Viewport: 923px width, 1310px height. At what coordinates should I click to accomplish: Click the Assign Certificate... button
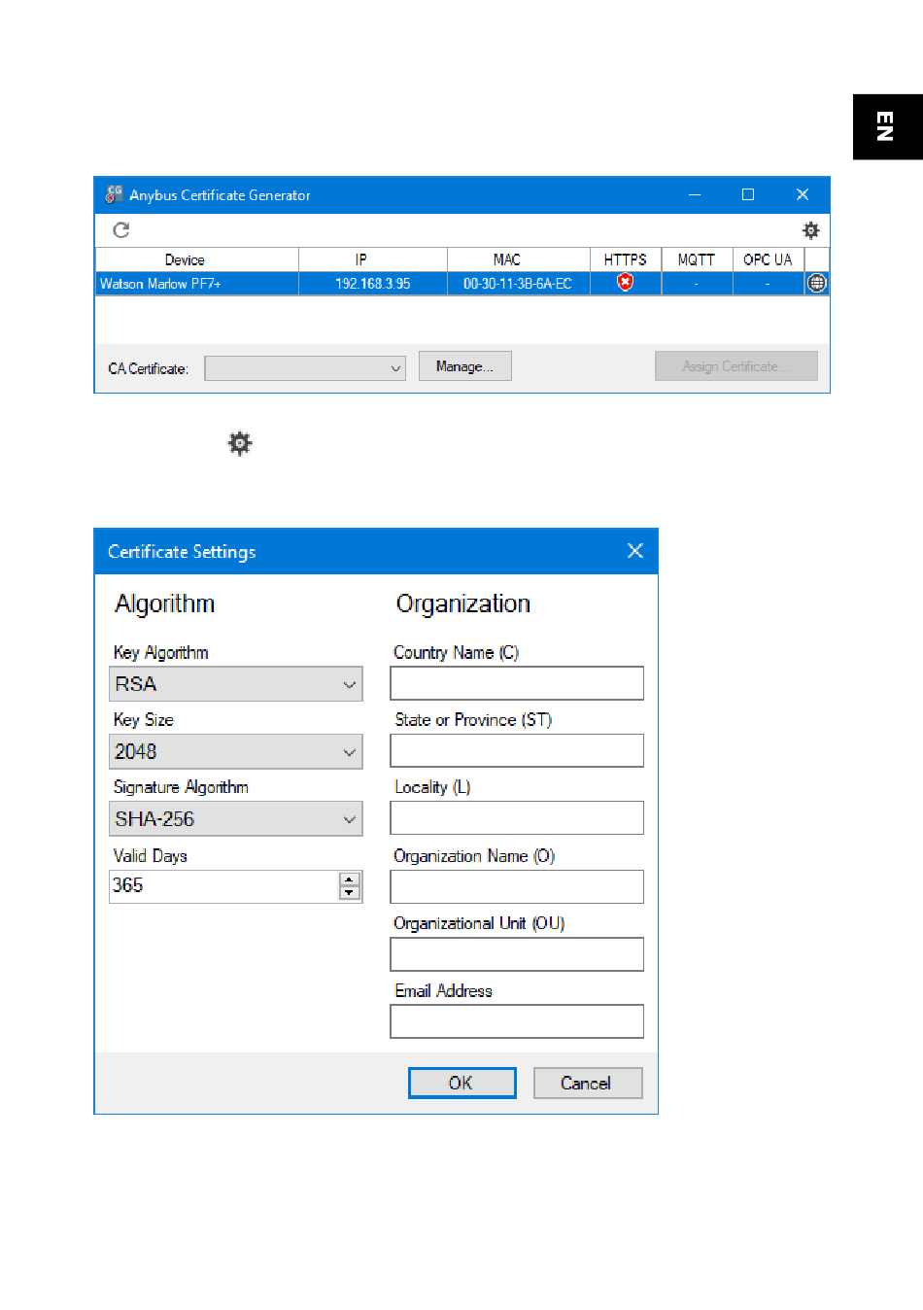coord(735,366)
